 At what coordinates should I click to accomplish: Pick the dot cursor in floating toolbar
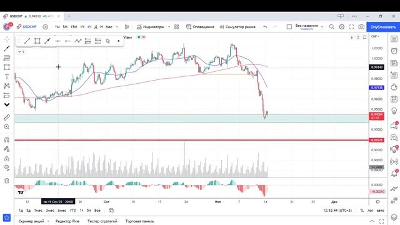[x=118, y=41]
